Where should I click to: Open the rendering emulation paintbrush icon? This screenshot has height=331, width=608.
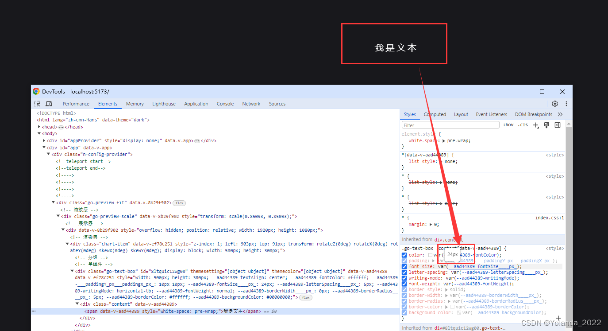tap(546, 125)
